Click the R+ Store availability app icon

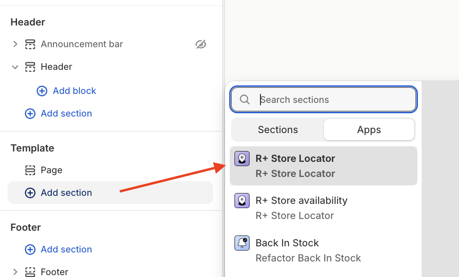[242, 201]
